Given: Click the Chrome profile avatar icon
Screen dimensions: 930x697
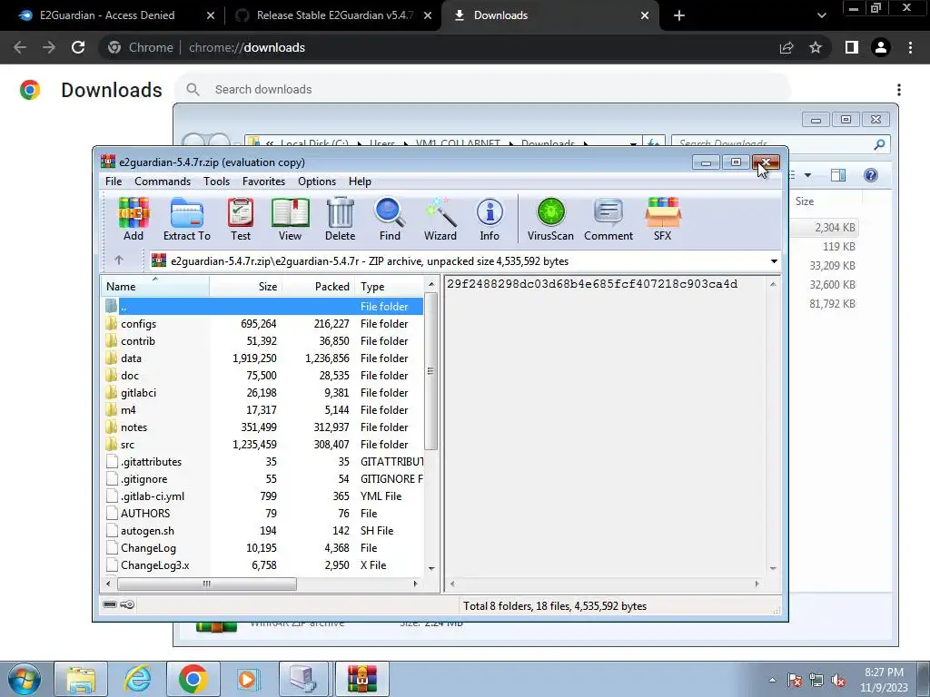Looking at the screenshot, I should [881, 47].
